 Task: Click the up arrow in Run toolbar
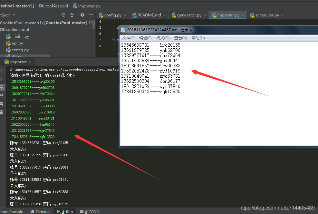[1, 71]
